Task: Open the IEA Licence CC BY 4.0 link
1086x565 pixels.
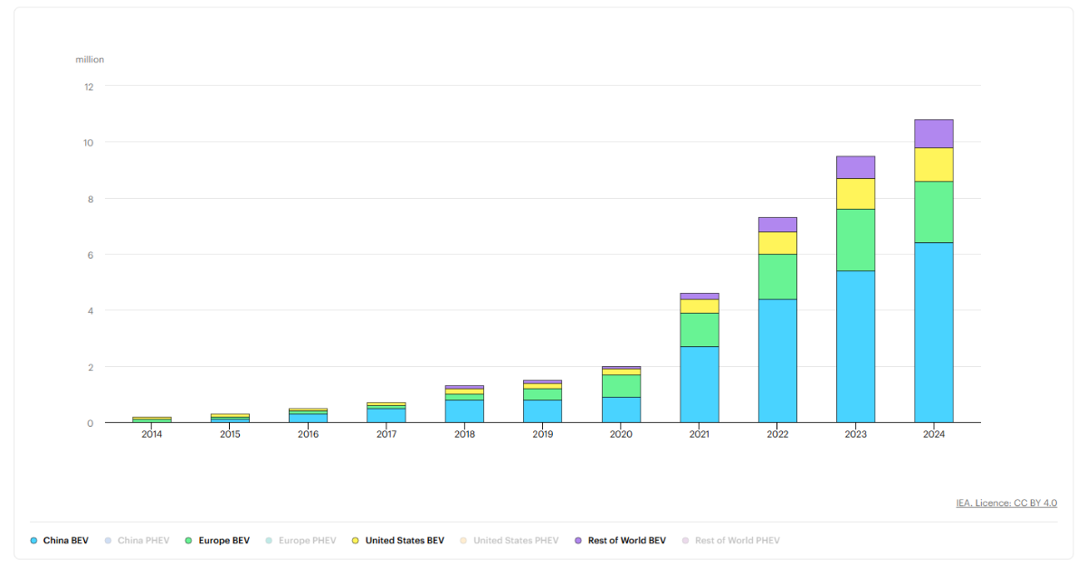Action: (1006, 503)
